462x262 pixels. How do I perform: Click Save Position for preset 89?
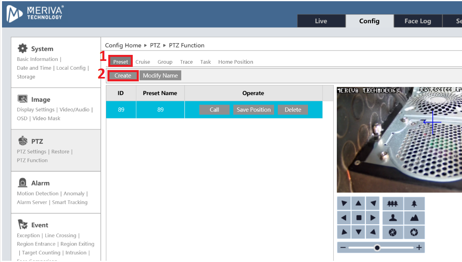coord(253,110)
